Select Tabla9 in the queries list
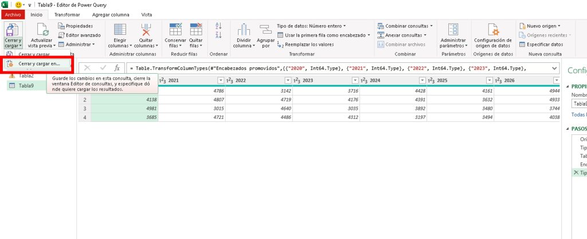This screenshot has height=239, width=587. (26, 86)
